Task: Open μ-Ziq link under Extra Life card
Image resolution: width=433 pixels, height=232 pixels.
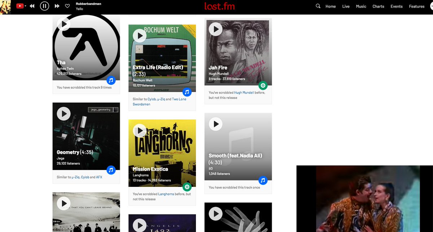Action: click(161, 99)
